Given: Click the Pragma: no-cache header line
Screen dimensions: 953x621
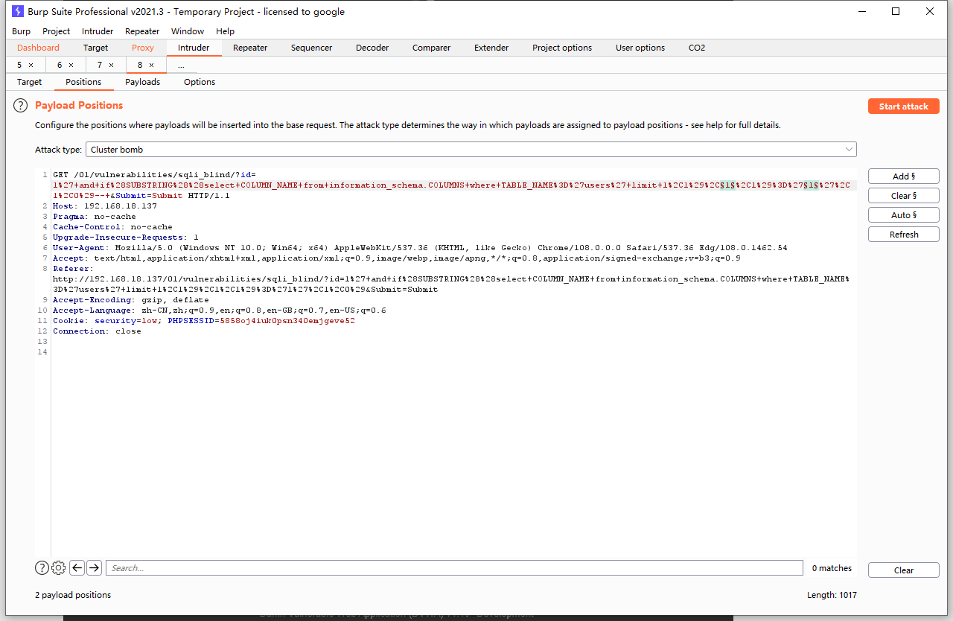Looking at the screenshot, I should point(95,217).
